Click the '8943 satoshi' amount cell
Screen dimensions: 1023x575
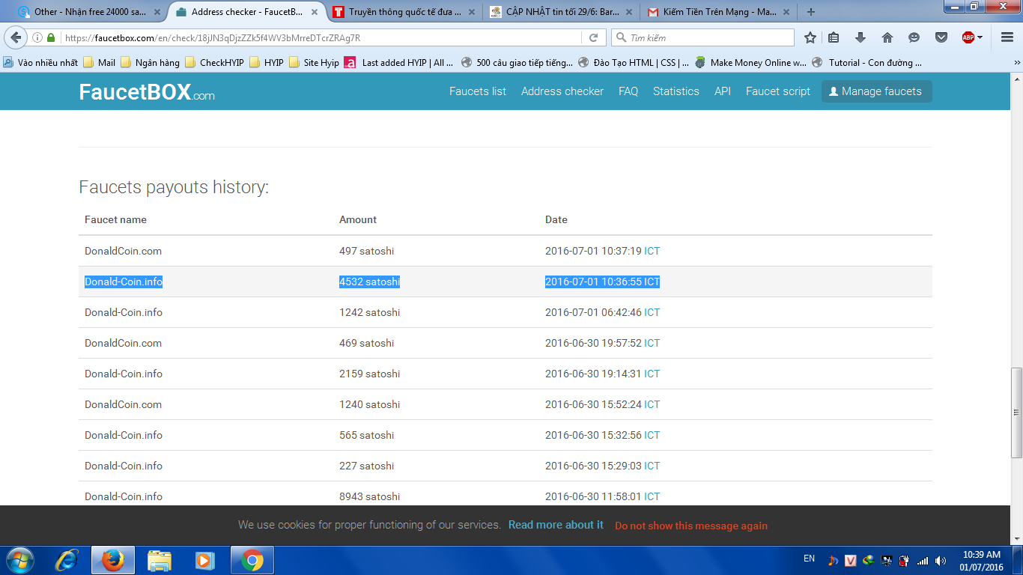[369, 496]
